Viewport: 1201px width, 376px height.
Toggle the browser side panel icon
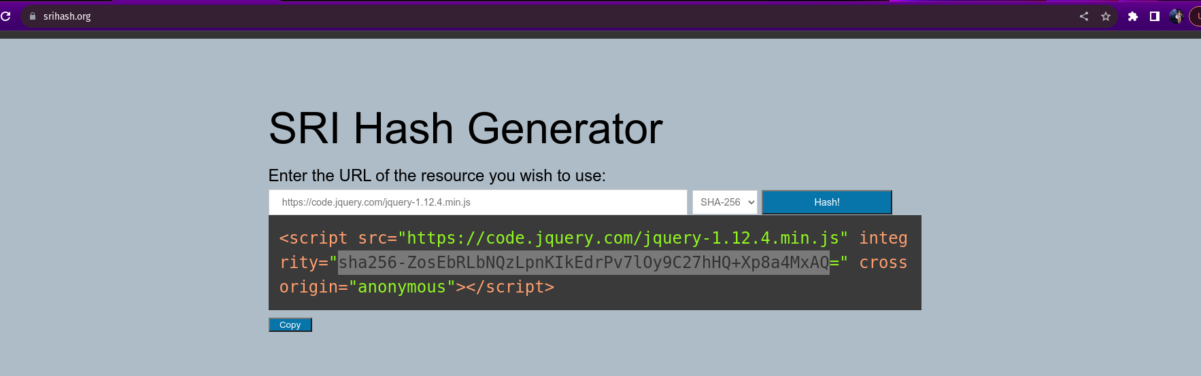[1155, 16]
